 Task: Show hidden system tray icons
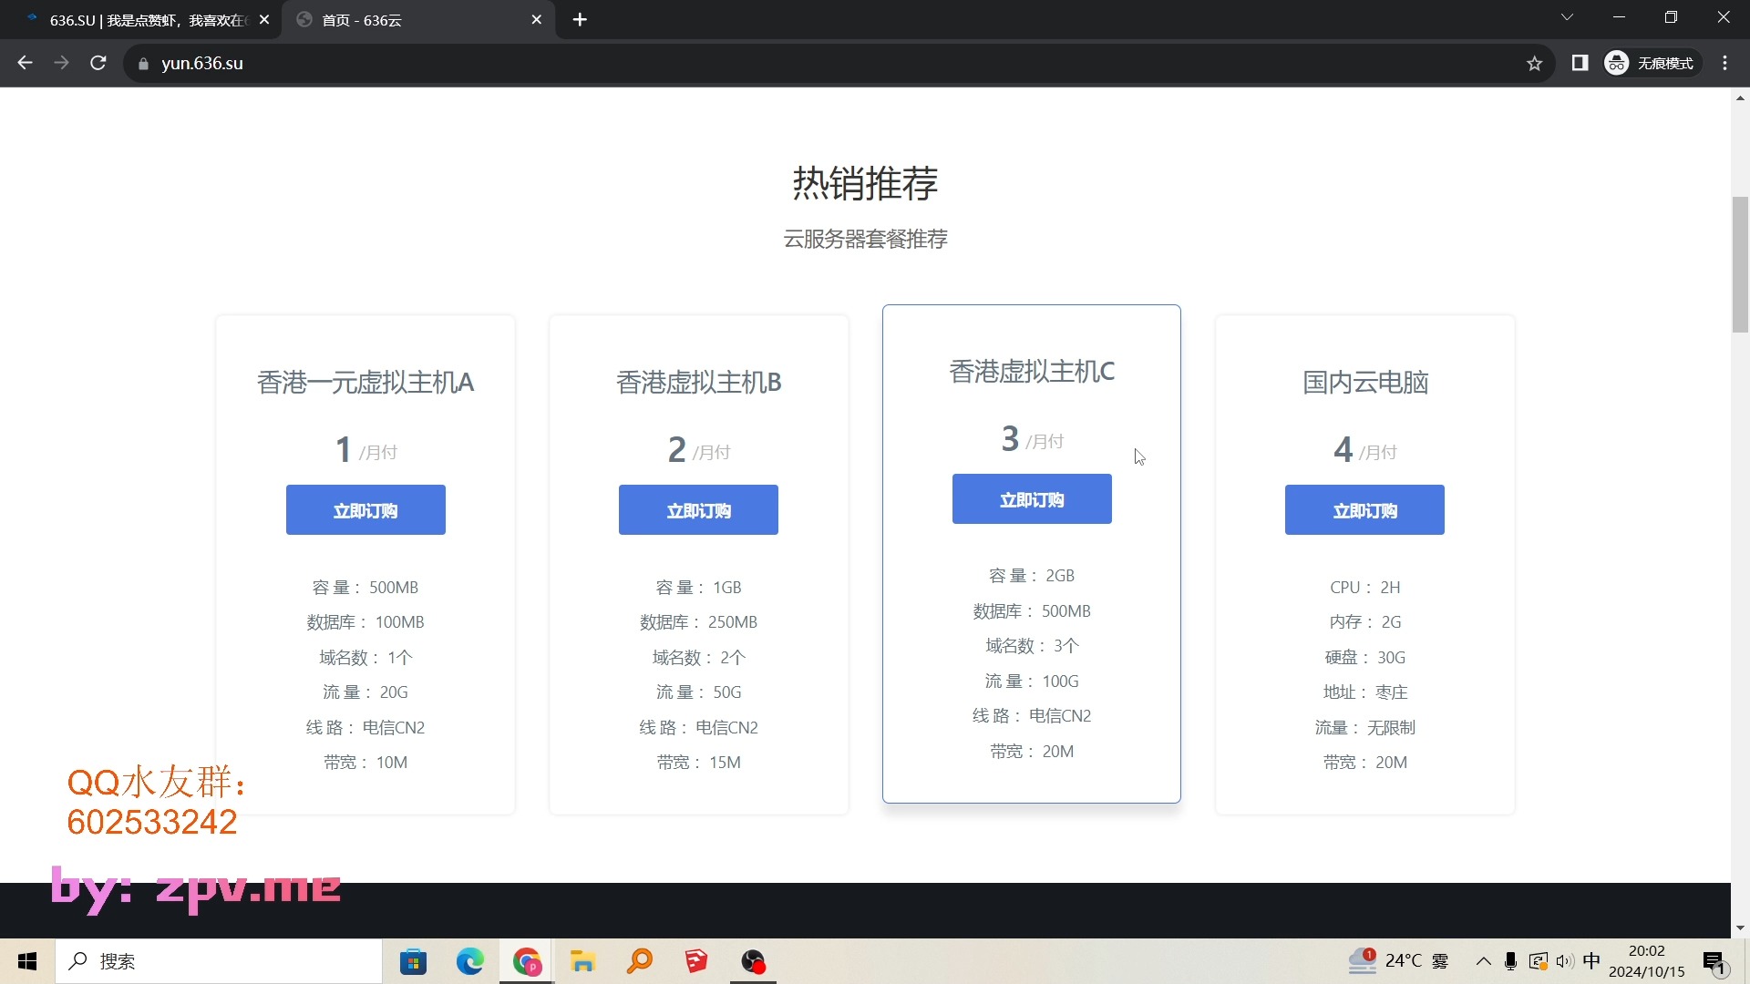point(1484,961)
